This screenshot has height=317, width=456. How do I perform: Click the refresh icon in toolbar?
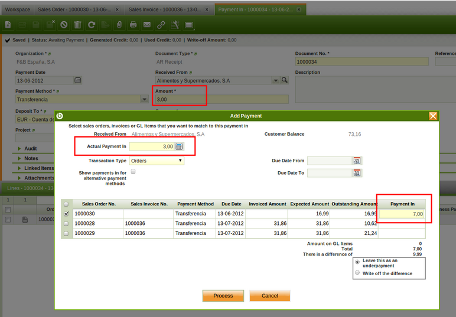click(92, 25)
